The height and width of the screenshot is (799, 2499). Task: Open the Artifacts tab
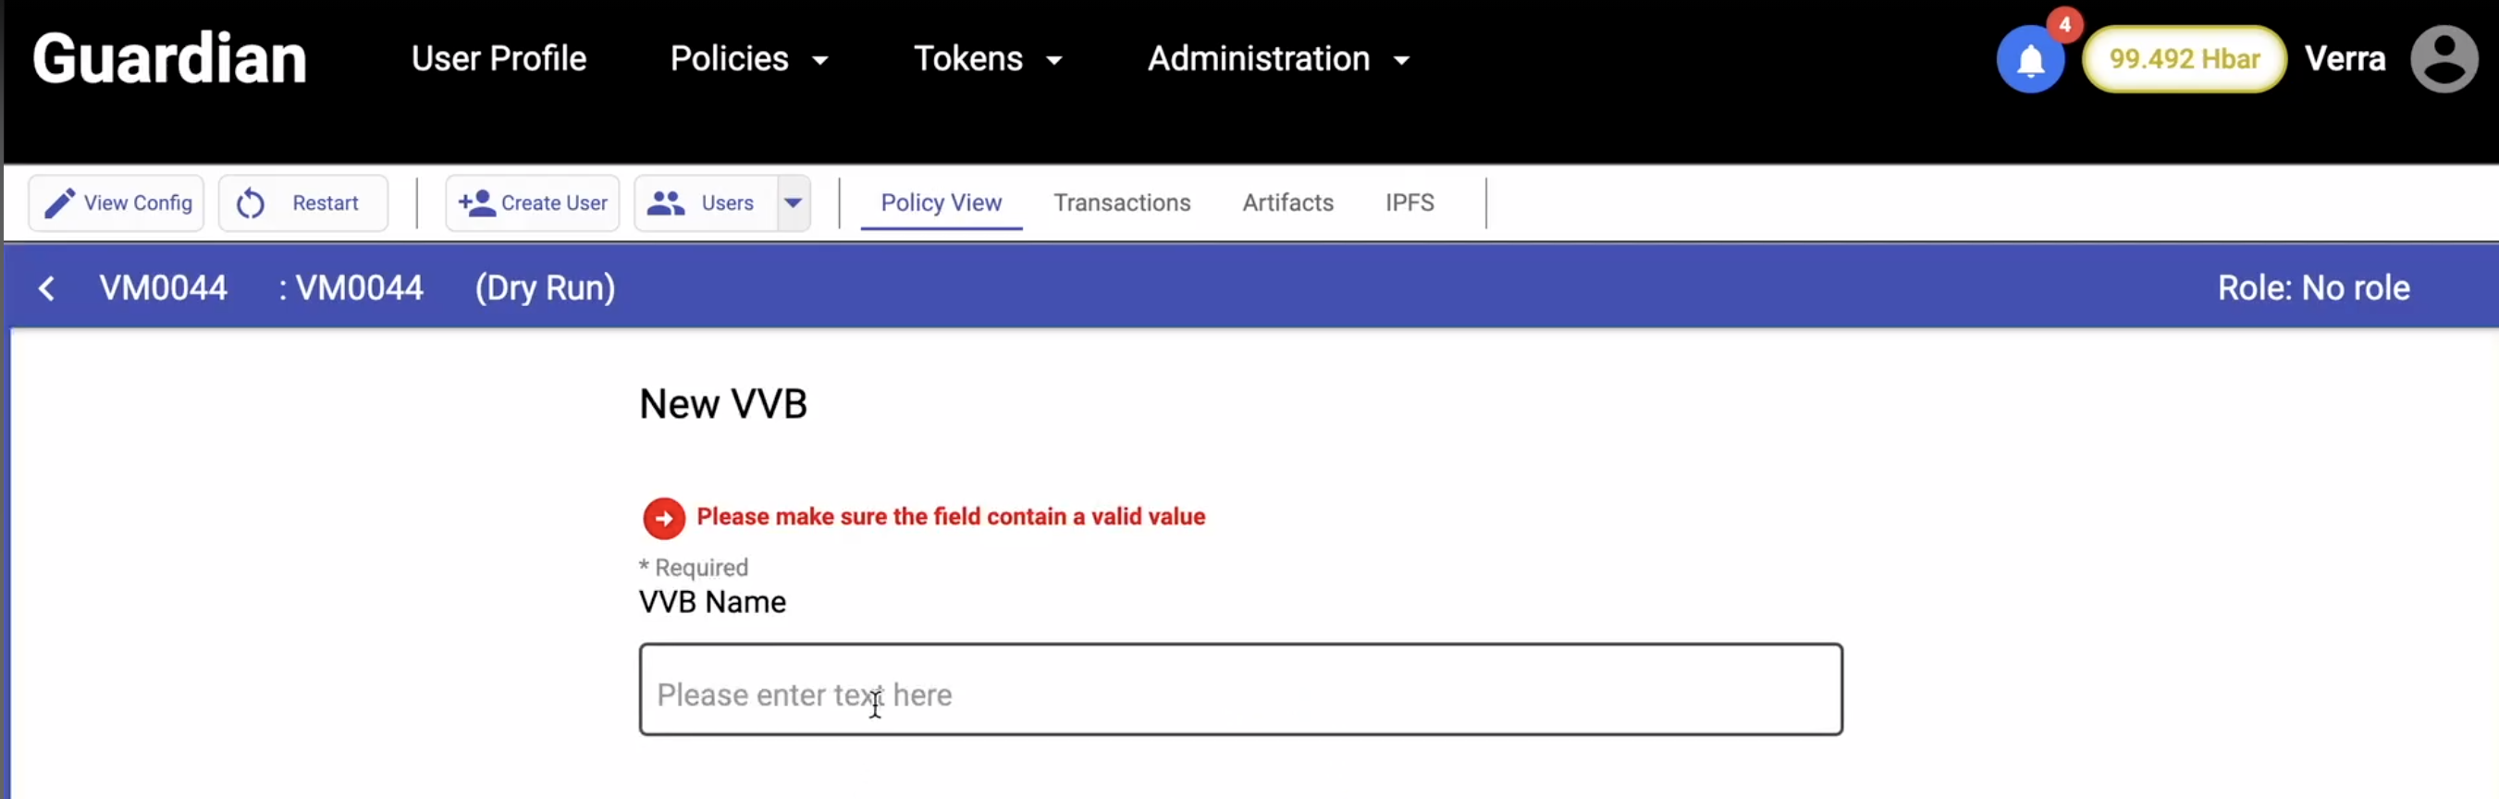[x=1287, y=203]
